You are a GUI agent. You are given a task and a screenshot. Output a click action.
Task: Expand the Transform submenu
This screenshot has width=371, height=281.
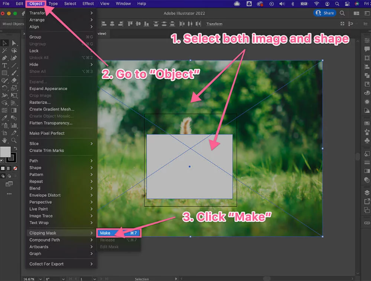point(61,13)
